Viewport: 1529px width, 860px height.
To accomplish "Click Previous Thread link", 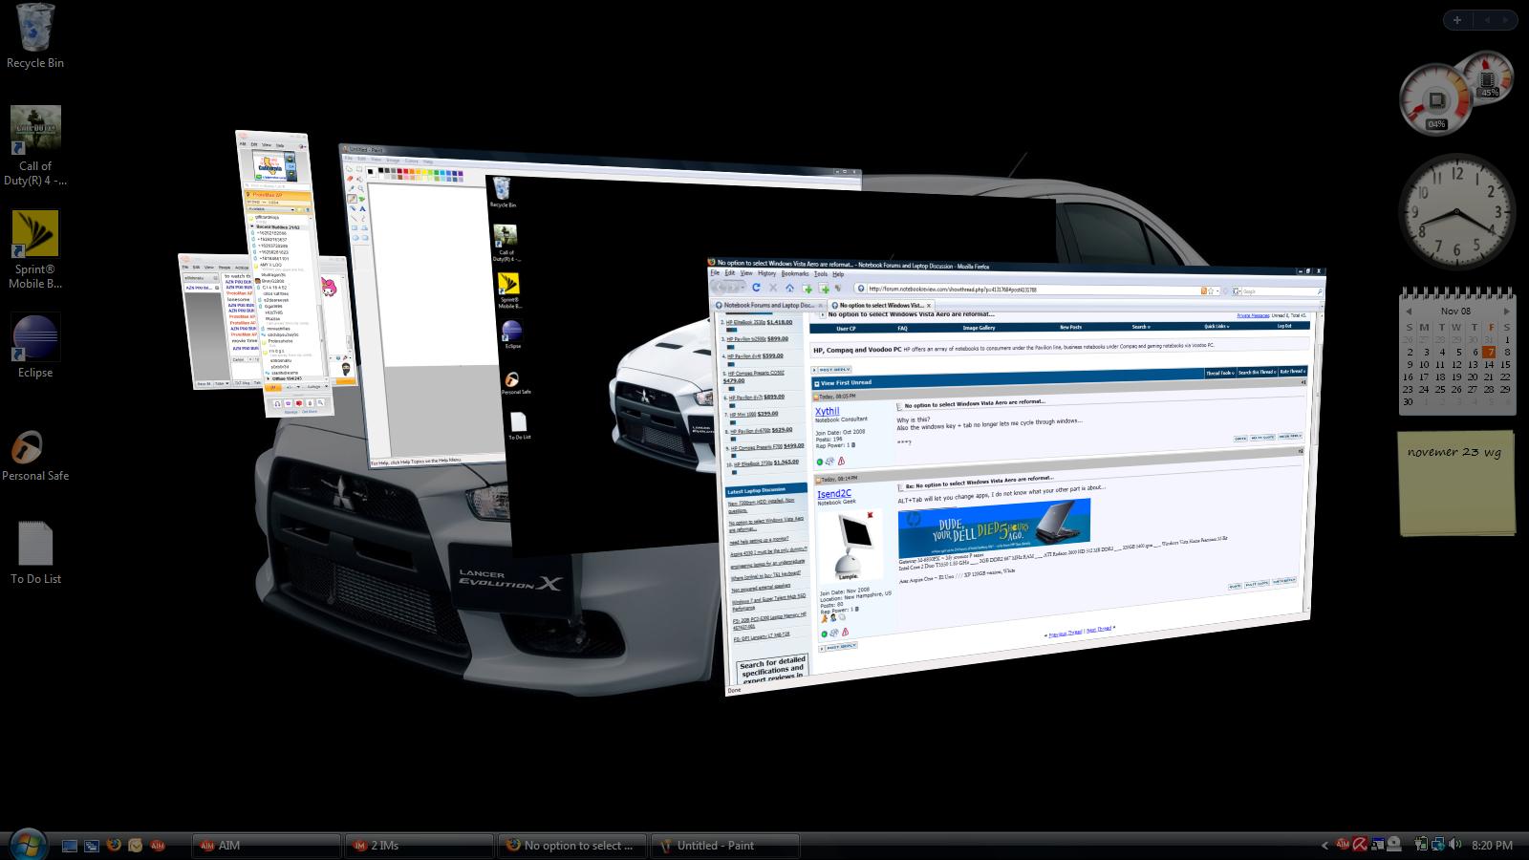I will [x=1066, y=633].
